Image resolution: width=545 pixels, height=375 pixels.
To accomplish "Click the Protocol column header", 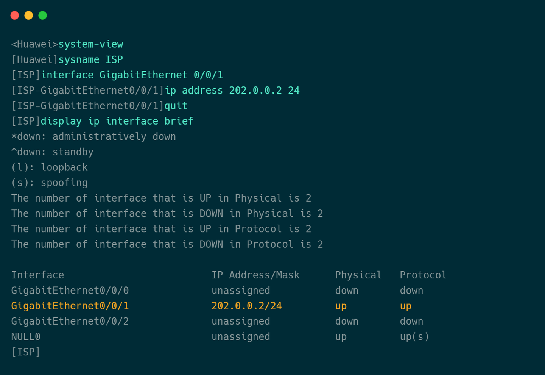I will [423, 275].
